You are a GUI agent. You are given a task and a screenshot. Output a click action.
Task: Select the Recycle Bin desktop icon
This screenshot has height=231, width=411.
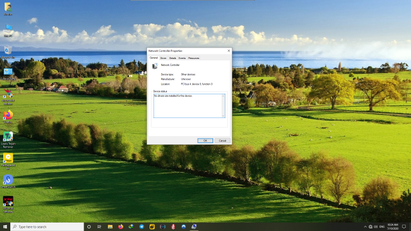tap(8, 52)
